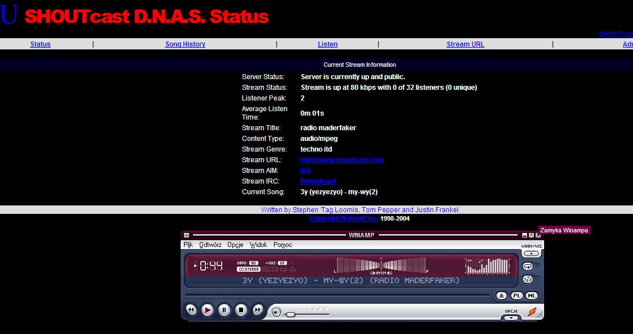The image size is (633, 334).
Task: Open media library with ML button
Action: pyautogui.click(x=532, y=296)
